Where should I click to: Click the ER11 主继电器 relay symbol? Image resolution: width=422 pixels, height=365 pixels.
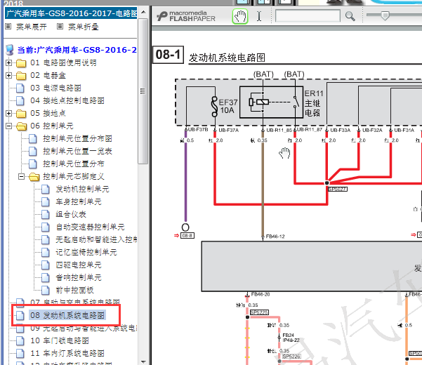coord(271,102)
